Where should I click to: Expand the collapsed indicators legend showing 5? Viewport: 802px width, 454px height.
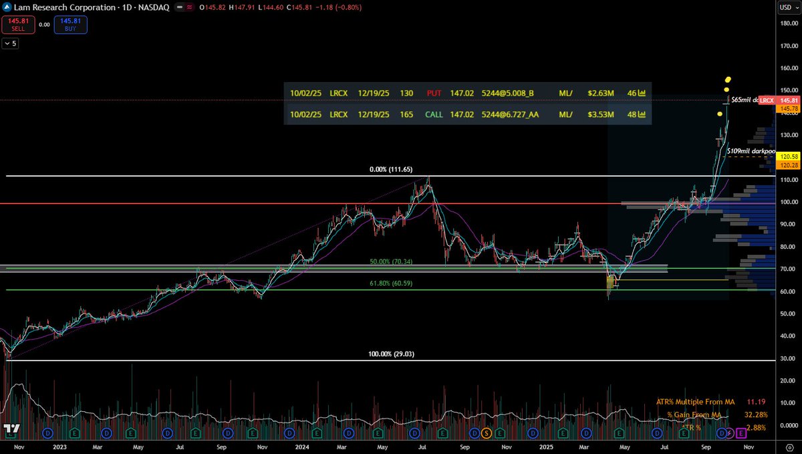11,43
